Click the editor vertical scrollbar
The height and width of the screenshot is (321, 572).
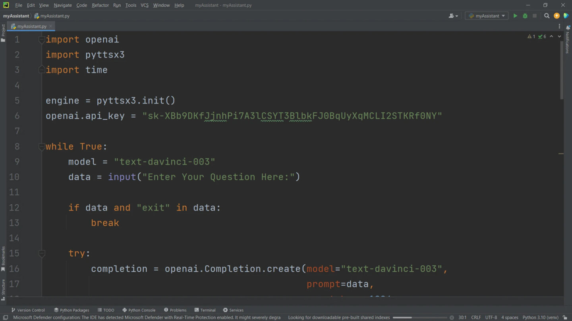562,69
